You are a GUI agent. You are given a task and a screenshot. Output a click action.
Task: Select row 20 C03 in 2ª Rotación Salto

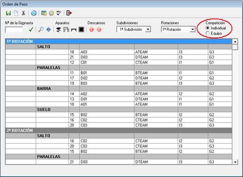pyautogui.click(x=118, y=146)
